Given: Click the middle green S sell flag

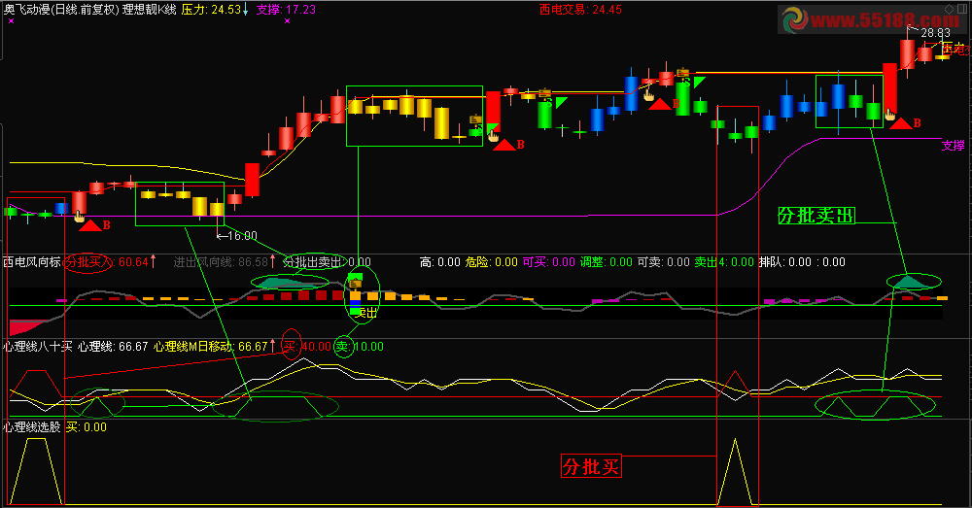Looking at the screenshot, I should tap(561, 102).
